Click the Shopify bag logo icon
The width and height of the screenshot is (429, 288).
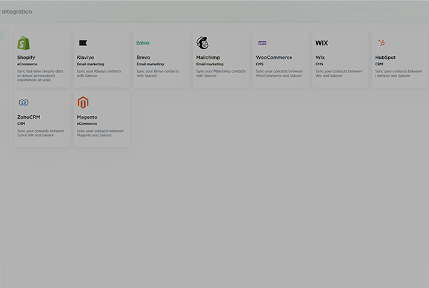[x=23, y=43]
